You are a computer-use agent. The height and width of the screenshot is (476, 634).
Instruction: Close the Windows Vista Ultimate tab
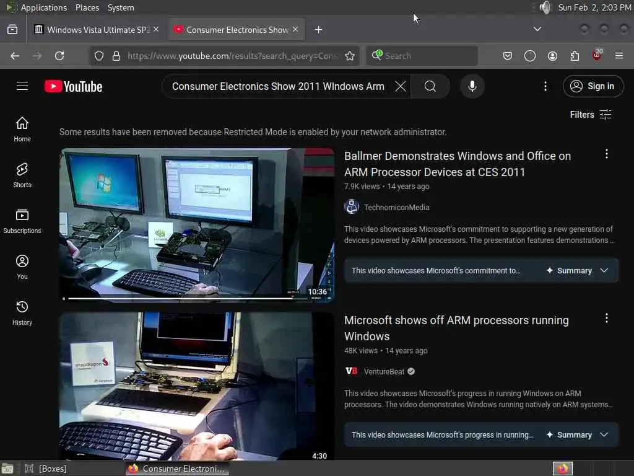click(x=156, y=29)
